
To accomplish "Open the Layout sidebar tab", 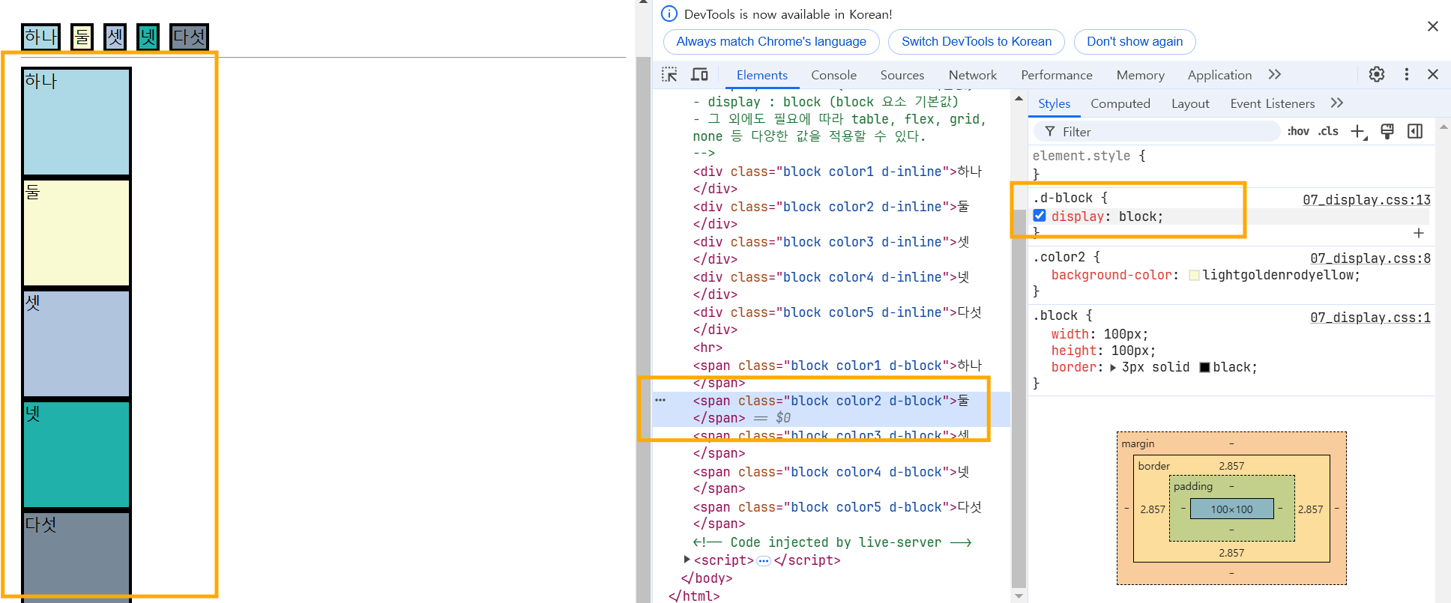I will (x=1190, y=103).
